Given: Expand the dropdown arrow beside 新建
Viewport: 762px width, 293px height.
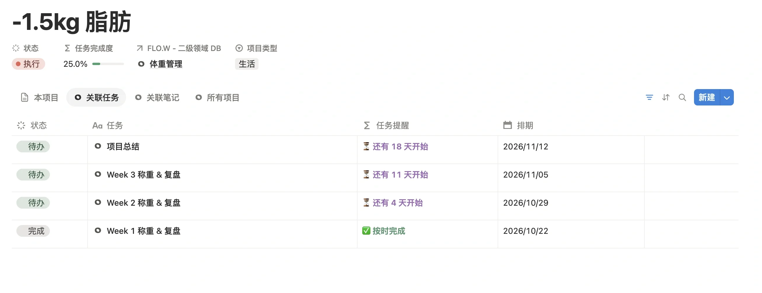Looking at the screenshot, I should (x=727, y=97).
